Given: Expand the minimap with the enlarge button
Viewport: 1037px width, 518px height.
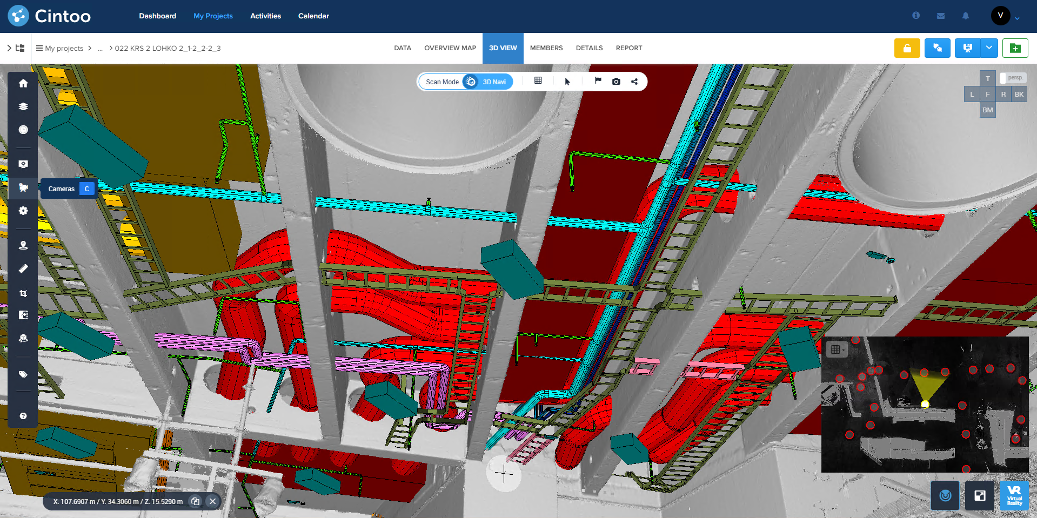Looking at the screenshot, I should coord(980,495).
